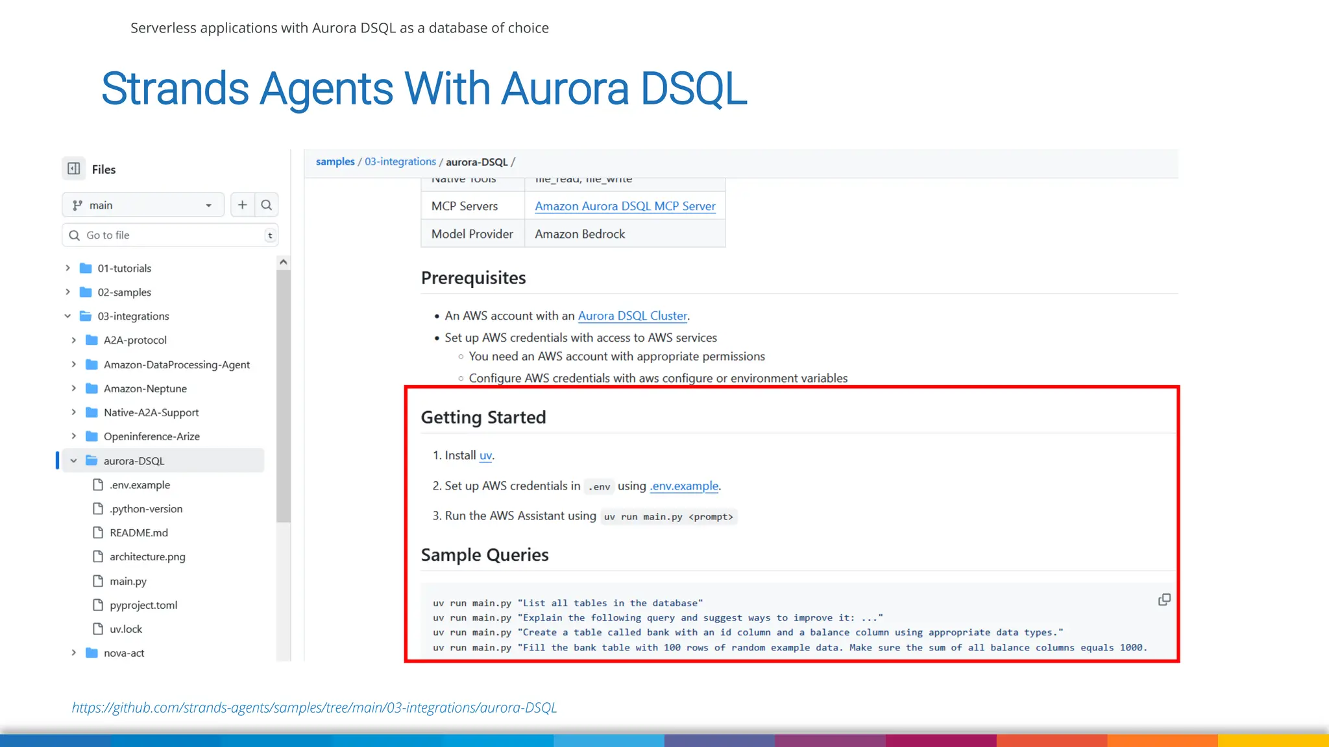Click the file icon next to main.py
This screenshot has height=747, width=1329.
(98, 581)
